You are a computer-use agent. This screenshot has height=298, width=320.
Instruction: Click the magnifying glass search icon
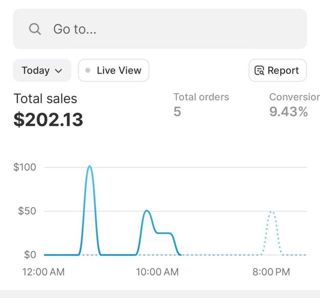point(35,29)
